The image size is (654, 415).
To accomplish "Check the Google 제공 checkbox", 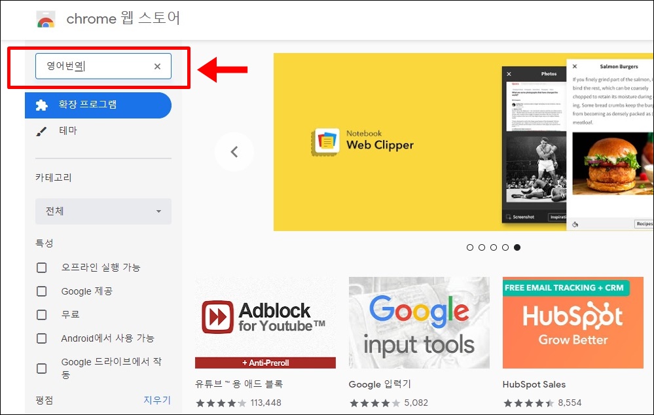I will [x=42, y=291].
